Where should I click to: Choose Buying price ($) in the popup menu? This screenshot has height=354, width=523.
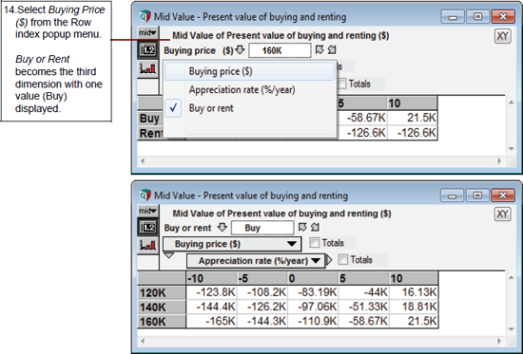point(249,71)
